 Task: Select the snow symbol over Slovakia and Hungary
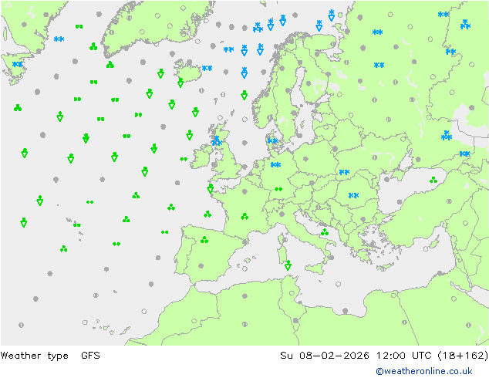pyautogui.click(x=344, y=172)
